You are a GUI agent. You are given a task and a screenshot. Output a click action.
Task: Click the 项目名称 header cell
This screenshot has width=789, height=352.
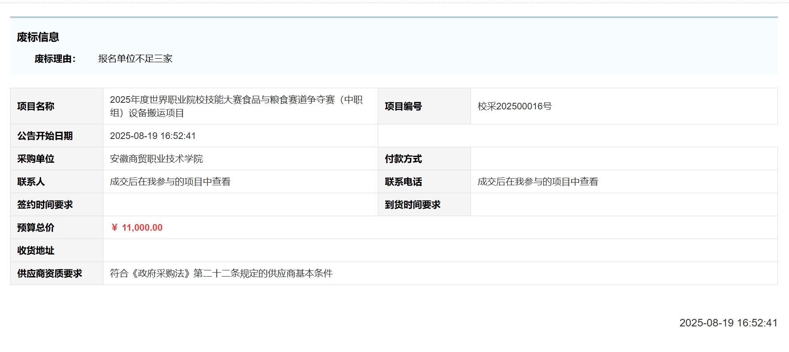pos(36,106)
